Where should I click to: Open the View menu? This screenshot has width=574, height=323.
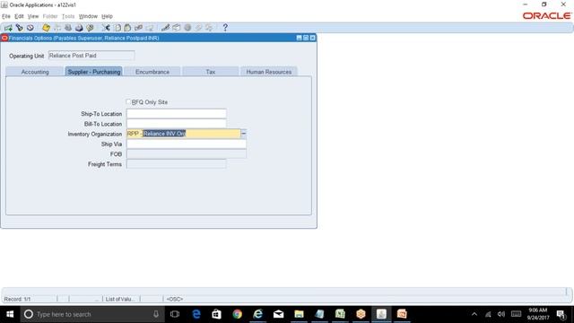33,16
